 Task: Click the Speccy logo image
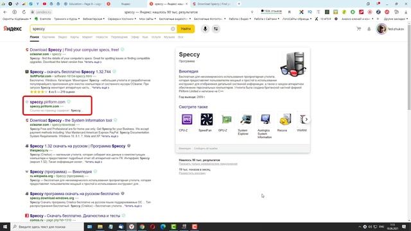click(x=293, y=64)
